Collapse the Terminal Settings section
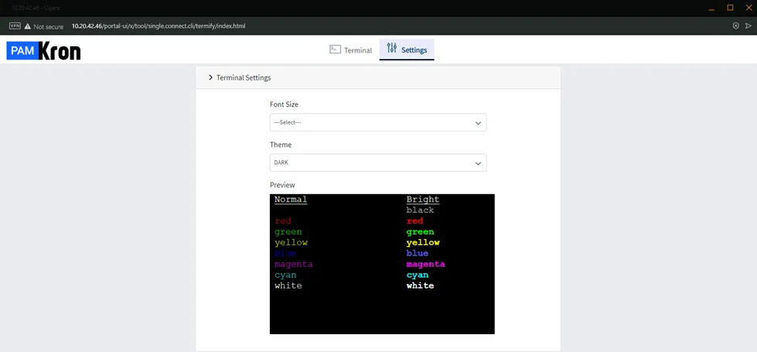This screenshot has height=352, width=757. pos(378,77)
